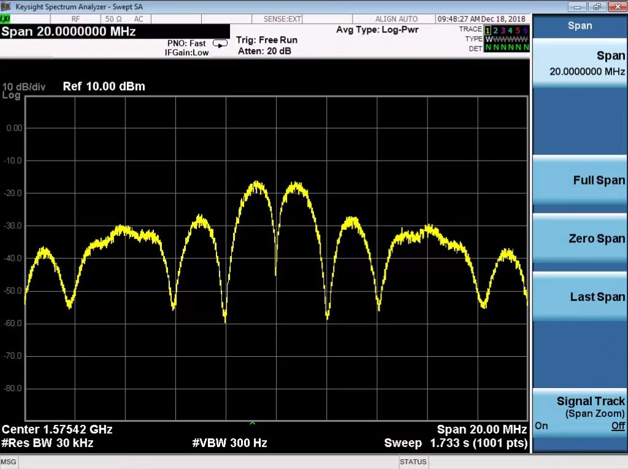Click the VBW 300 Hz readout
The image size is (628, 469).
coord(229,443)
